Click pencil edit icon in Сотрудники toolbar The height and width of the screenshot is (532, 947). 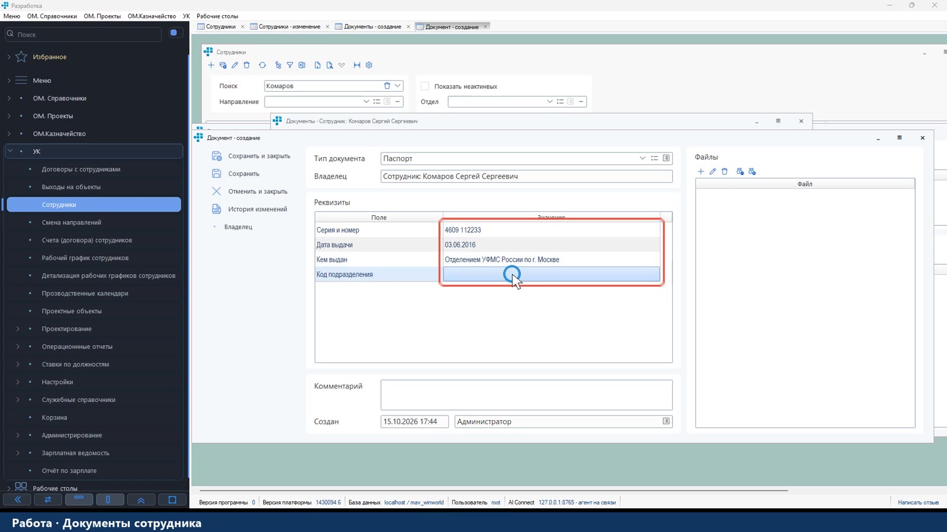(x=235, y=65)
